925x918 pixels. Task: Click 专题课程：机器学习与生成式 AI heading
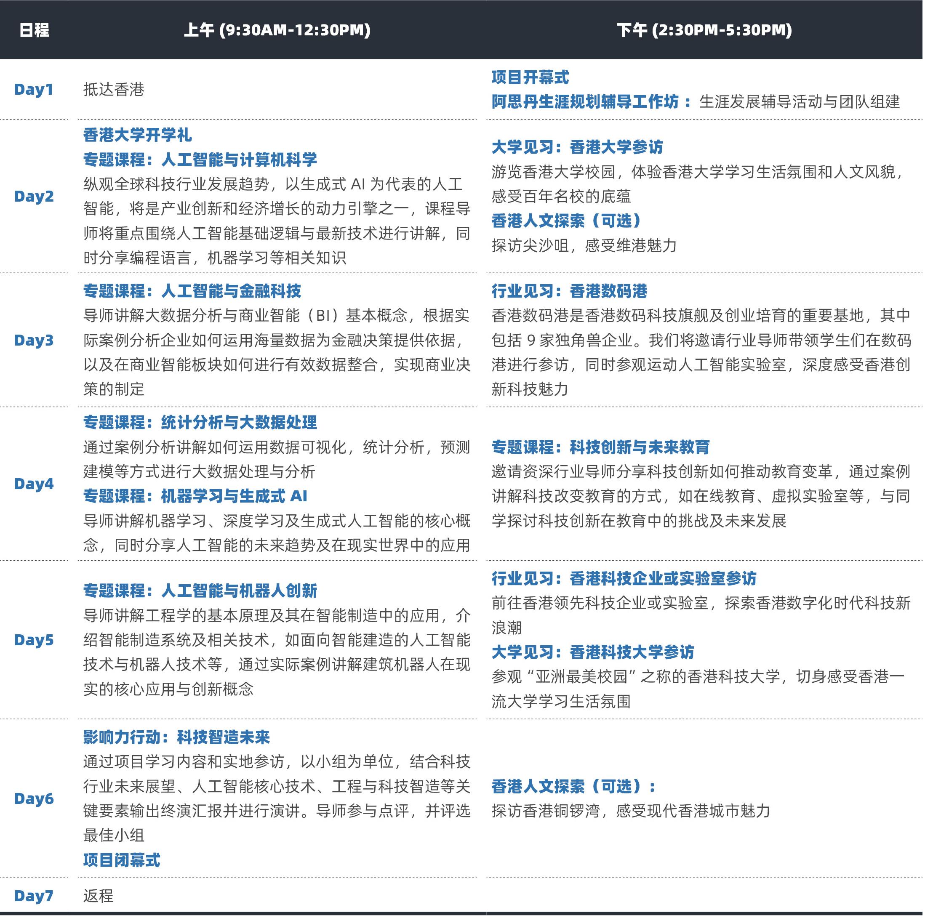pos(195,496)
